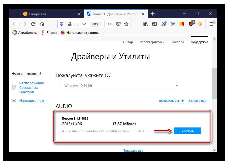This screenshot has height=163, width=226.
Task: Click the Пожалуйста, укажите ОС label
Action: (x=83, y=75)
